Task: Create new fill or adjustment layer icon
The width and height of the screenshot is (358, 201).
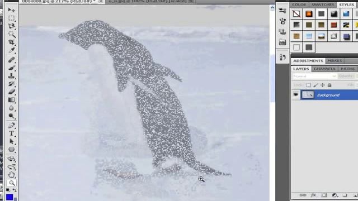Action: (335, 195)
